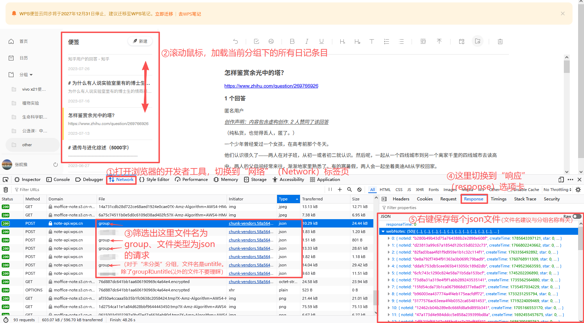Image resolution: width=584 pixels, height=323 pixels.
Task: Enable the XHR request type filter
Action: point(420,190)
